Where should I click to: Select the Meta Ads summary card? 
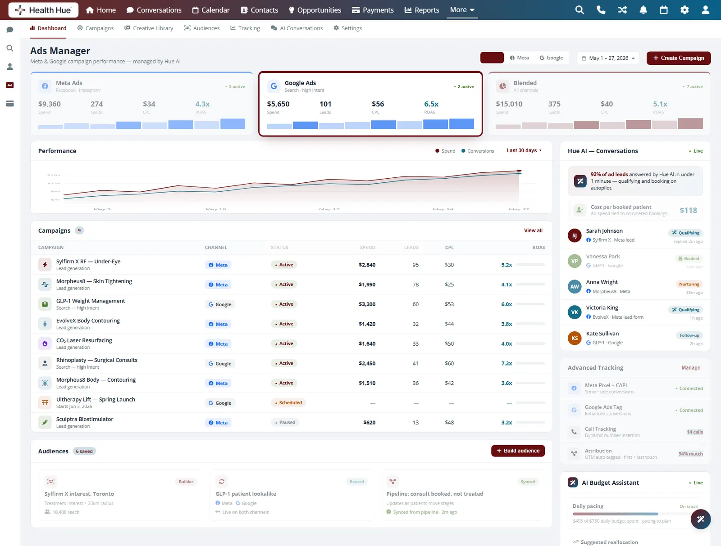(141, 104)
